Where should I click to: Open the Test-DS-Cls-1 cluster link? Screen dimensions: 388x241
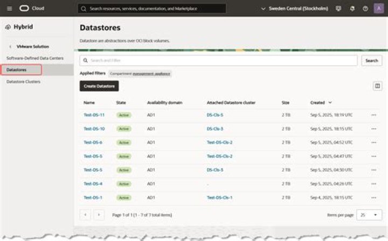[x=219, y=197]
